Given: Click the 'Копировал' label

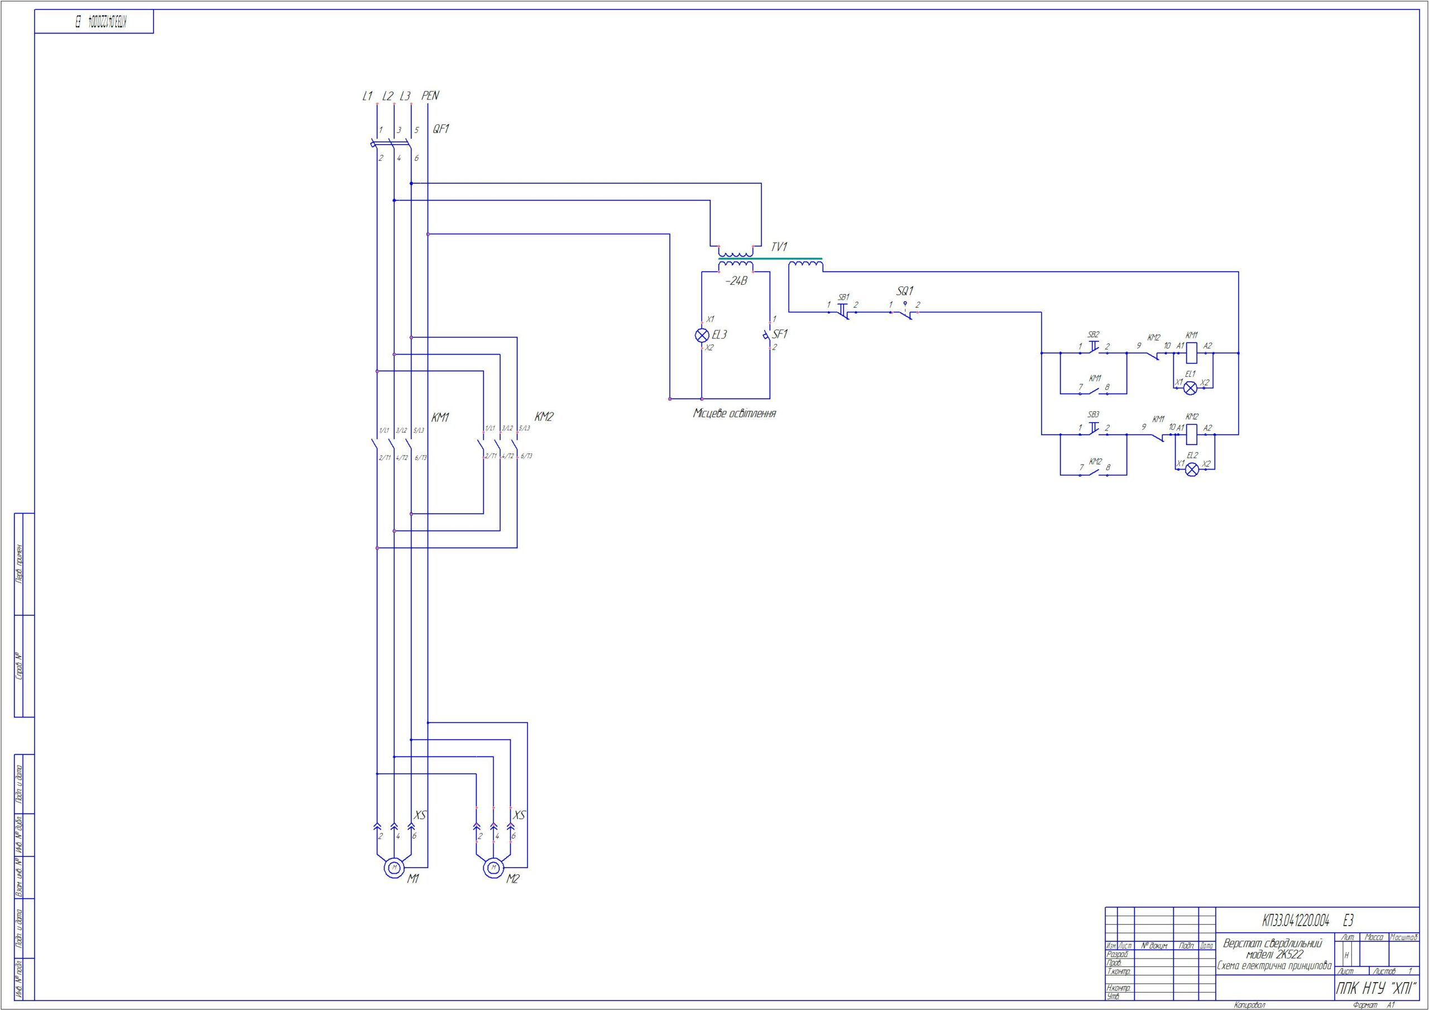Looking at the screenshot, I should [1250, 1005].
